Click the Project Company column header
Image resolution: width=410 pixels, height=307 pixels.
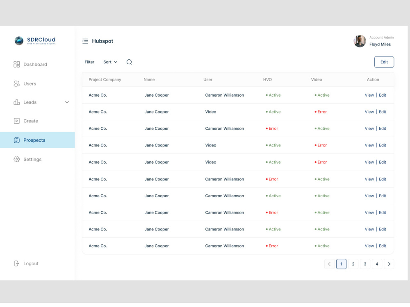click(x=105, y=80)
